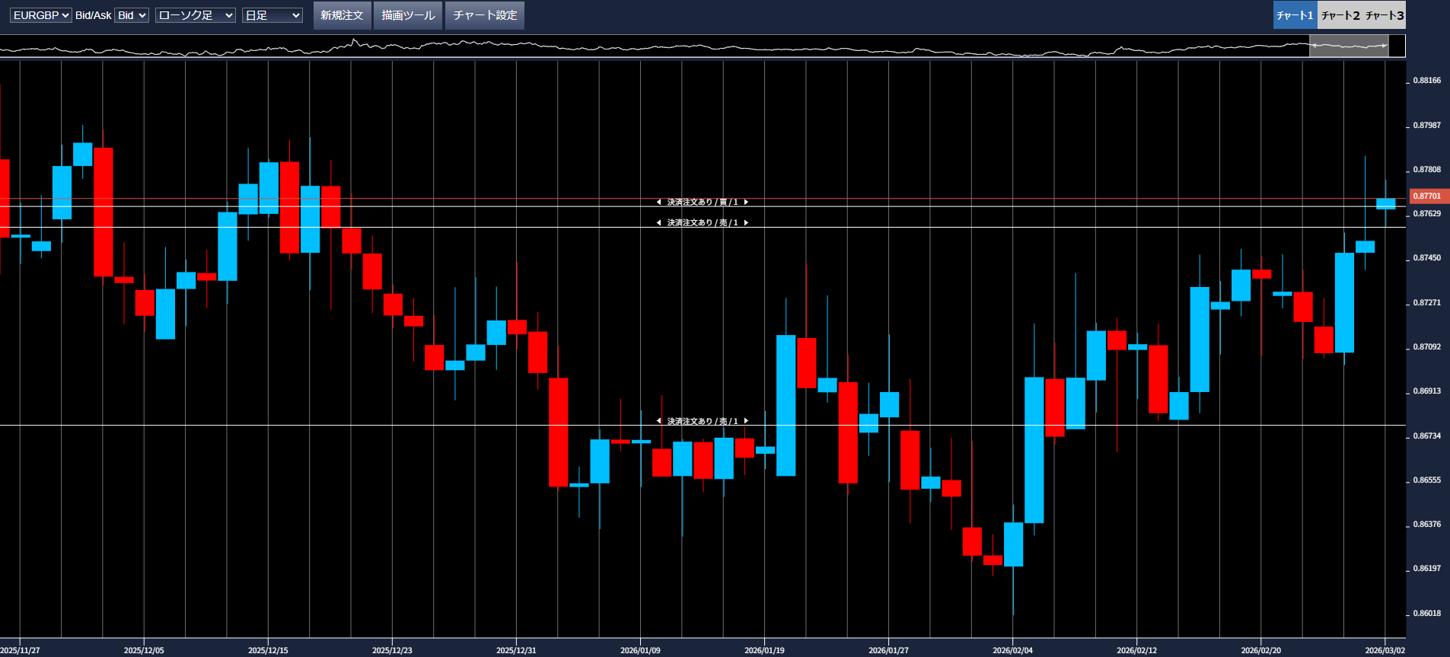Click right arrow on the 買/1 order label

pos(746,203)
